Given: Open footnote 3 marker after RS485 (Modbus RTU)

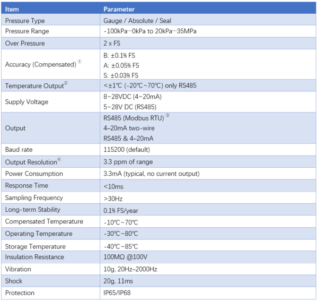Looking at the screenshot, I should (167, 116).
